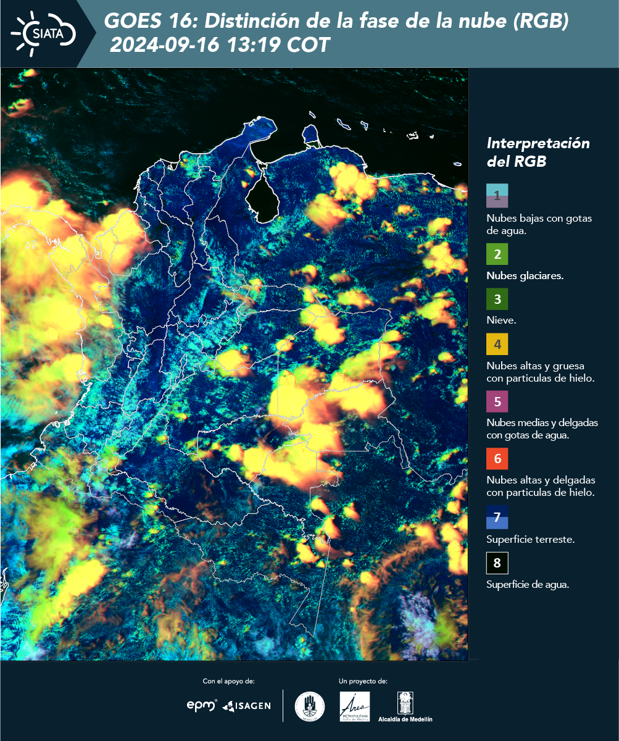Click "Nubes altas y delgadas con particulas de hielo."

541,486
